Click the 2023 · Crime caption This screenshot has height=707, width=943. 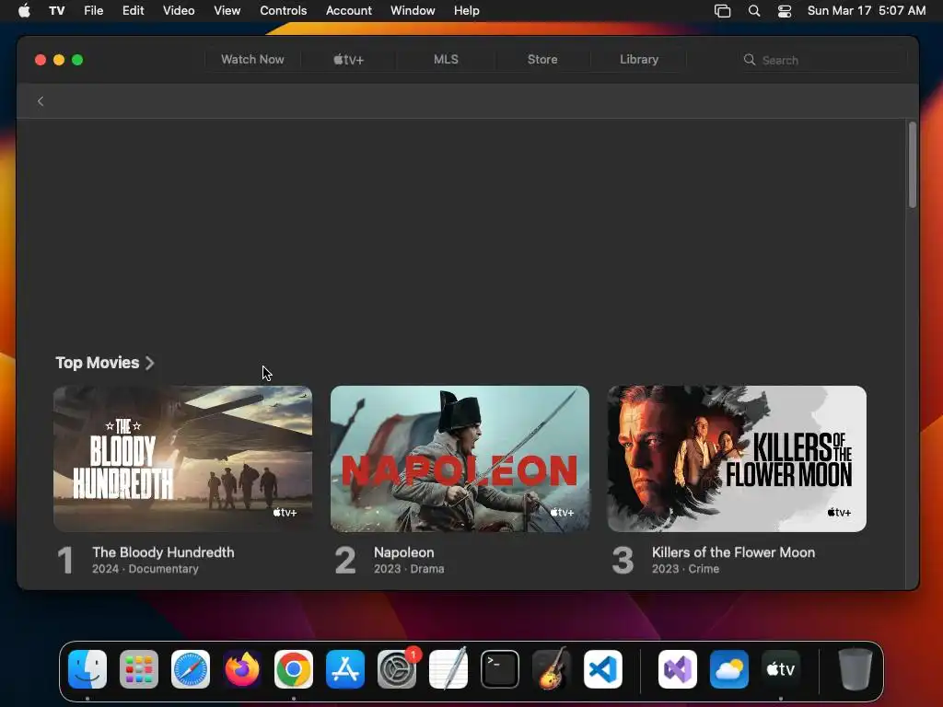click(685, 569)
